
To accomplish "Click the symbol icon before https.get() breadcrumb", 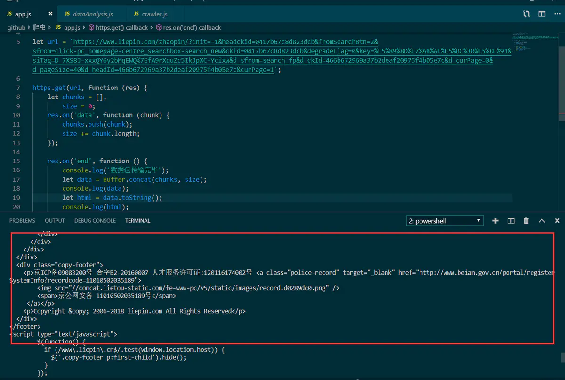I will coord(91,28).
